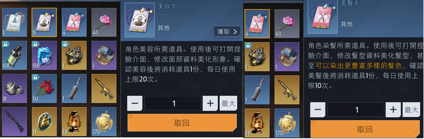This screenshot has height=139, width=424.
Task: Select the pink flower item with count 41 in left grid
Action: point(104,22)
